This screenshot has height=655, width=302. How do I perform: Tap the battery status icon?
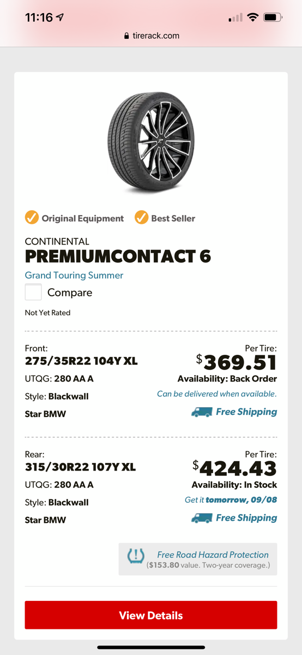272,17
